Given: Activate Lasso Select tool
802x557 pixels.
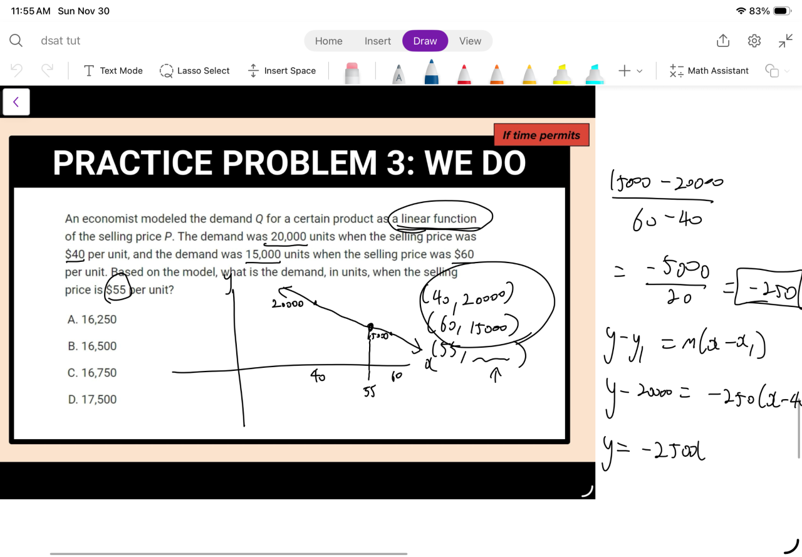Looking at the screenshot, I should [194, 71].
